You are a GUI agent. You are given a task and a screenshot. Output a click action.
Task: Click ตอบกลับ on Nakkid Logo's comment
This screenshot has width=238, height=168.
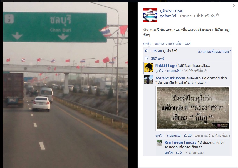[x=174, y=71]
